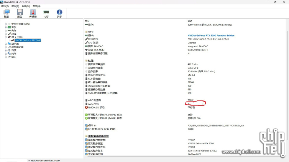
Task: Open the 帮助(H) menu
Action: (37, 6)
